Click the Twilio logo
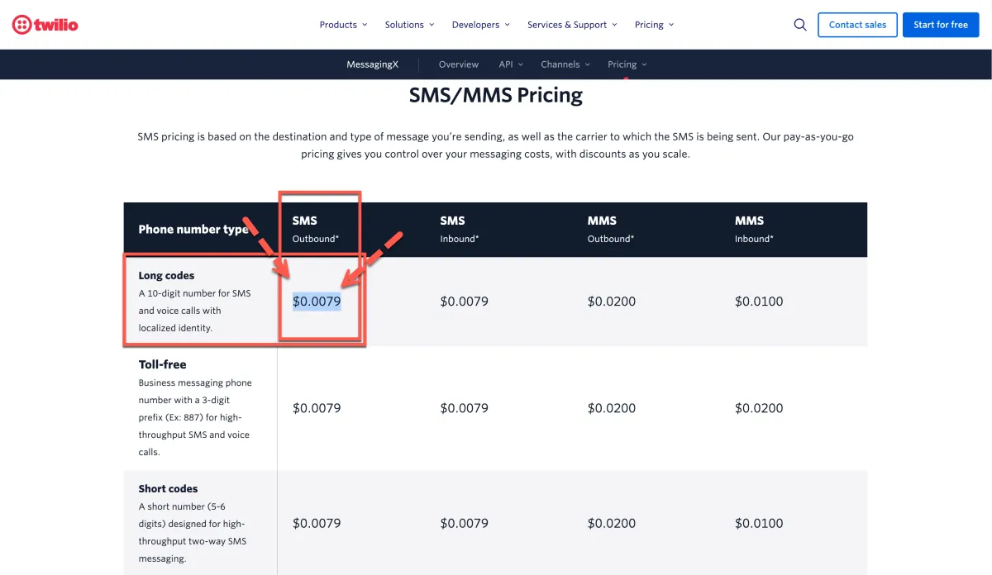Screen dimensions: 992x575 [x=45, y=25]
